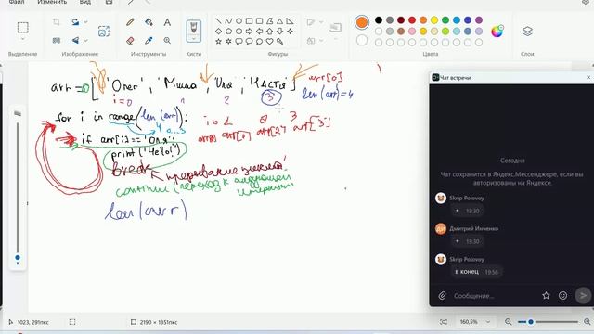Pick the pink color swatch
Image resolution: width=594 pixels, height=334 pixels.
pos(412,31)
